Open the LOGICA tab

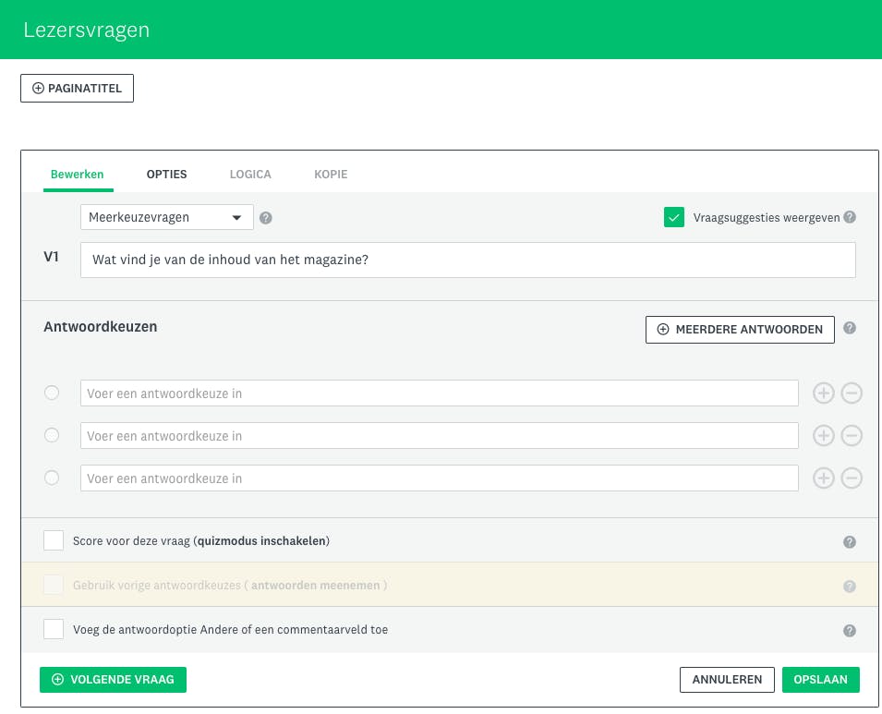coord(250,174)
